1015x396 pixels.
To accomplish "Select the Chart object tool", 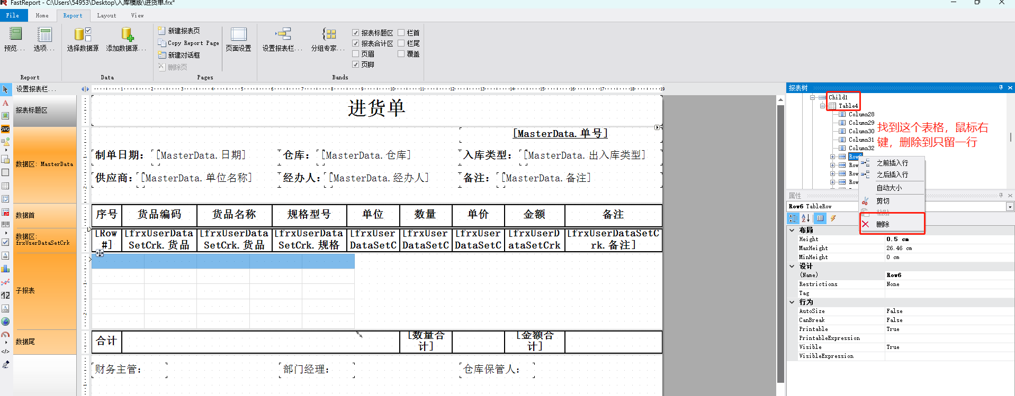I will 5,269.
